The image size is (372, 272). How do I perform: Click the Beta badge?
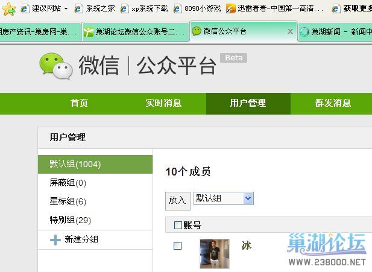click(233, 58)
